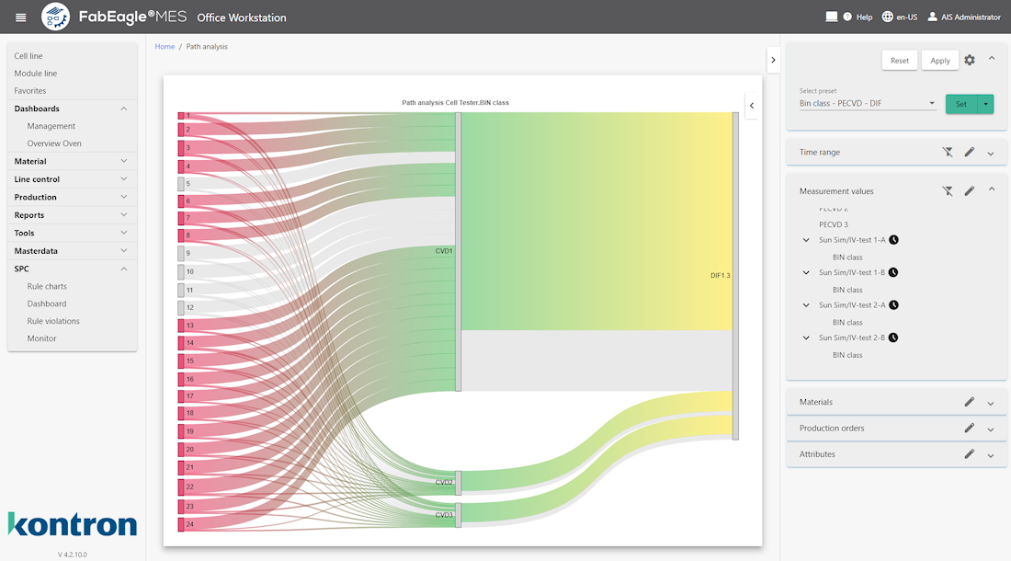The width and height of the screenshot is (1011, 561).
Task: Edit the Materials filter
Action: click(969, 402)
